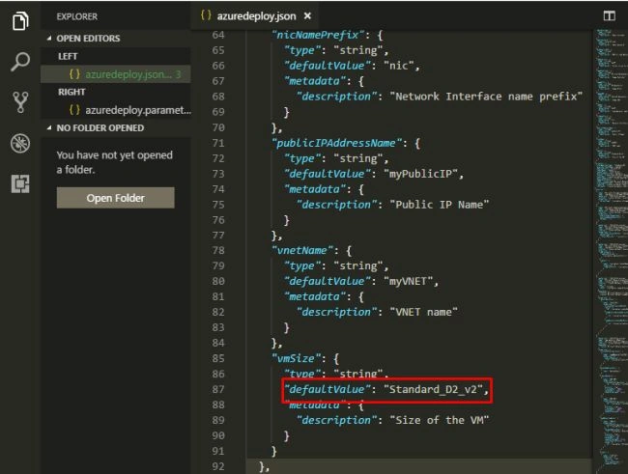Click line number 92 in the gutter
The width and height of the screenshot is (628, 474).
coord(218,466)
